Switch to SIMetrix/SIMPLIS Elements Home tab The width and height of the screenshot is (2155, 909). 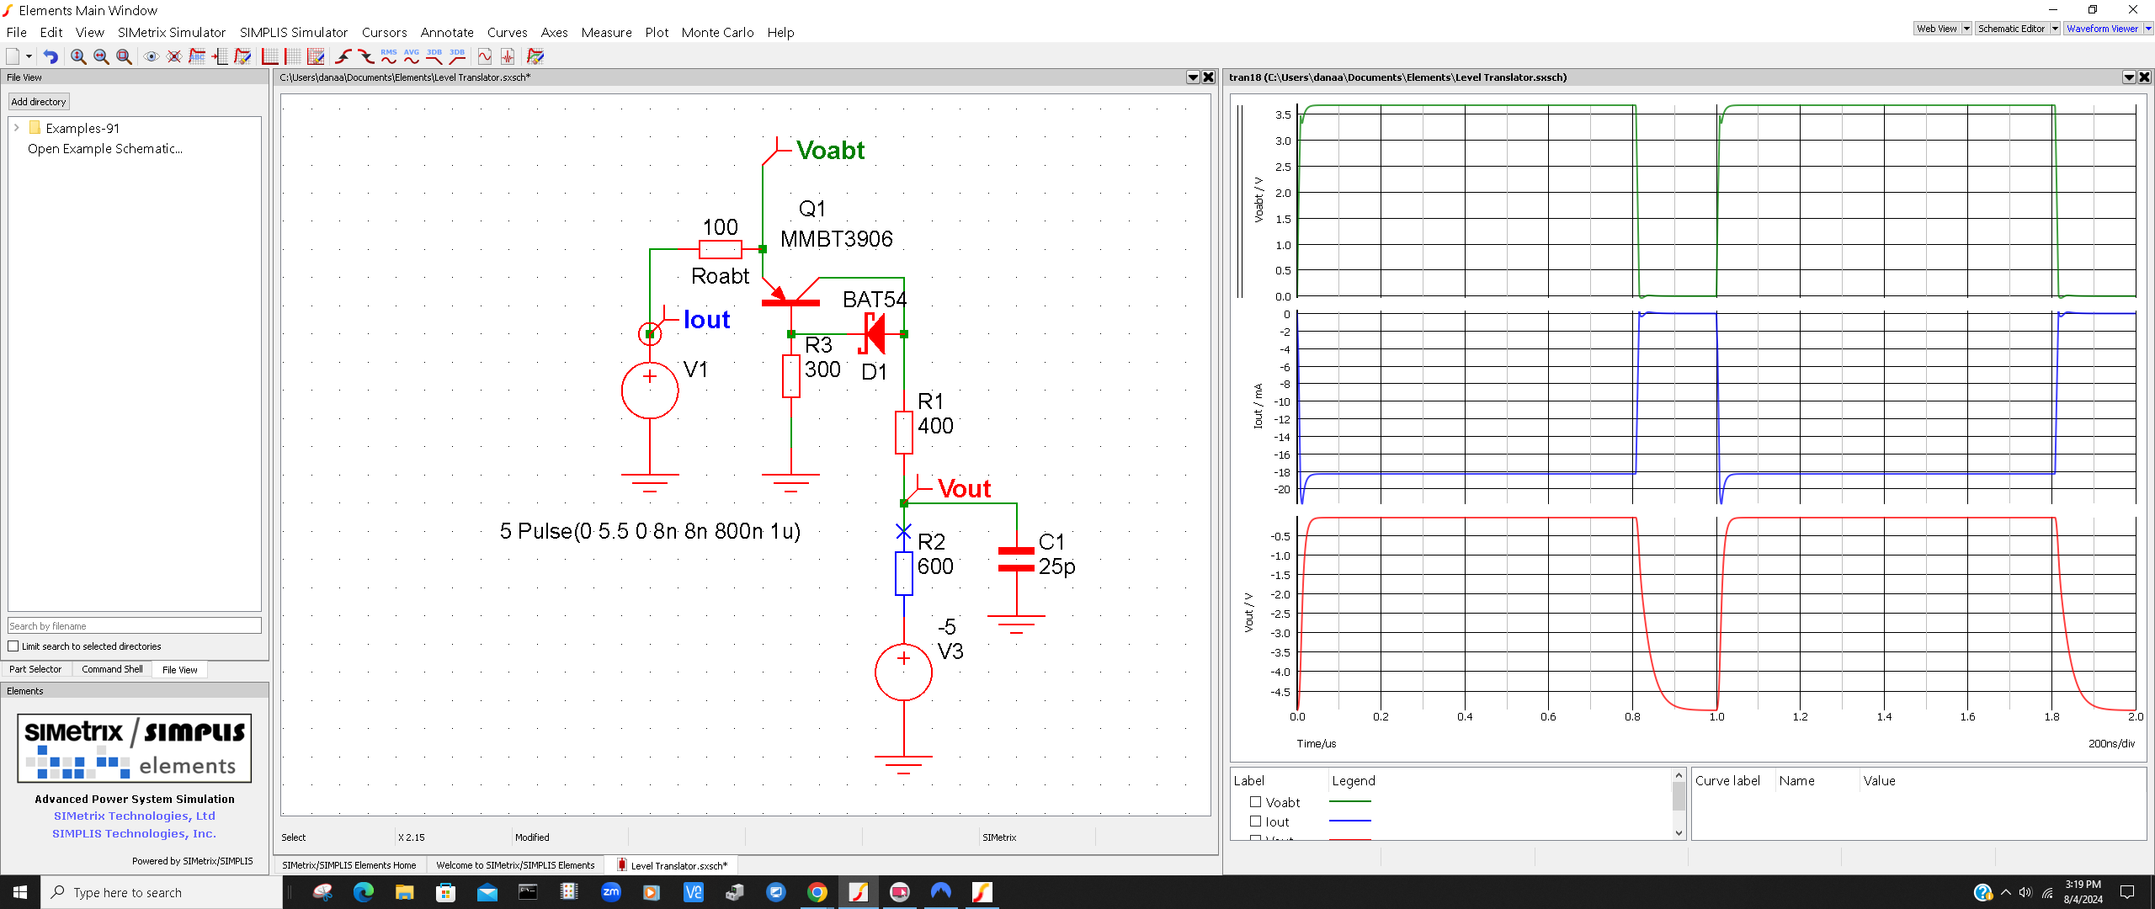pos(349,865)
